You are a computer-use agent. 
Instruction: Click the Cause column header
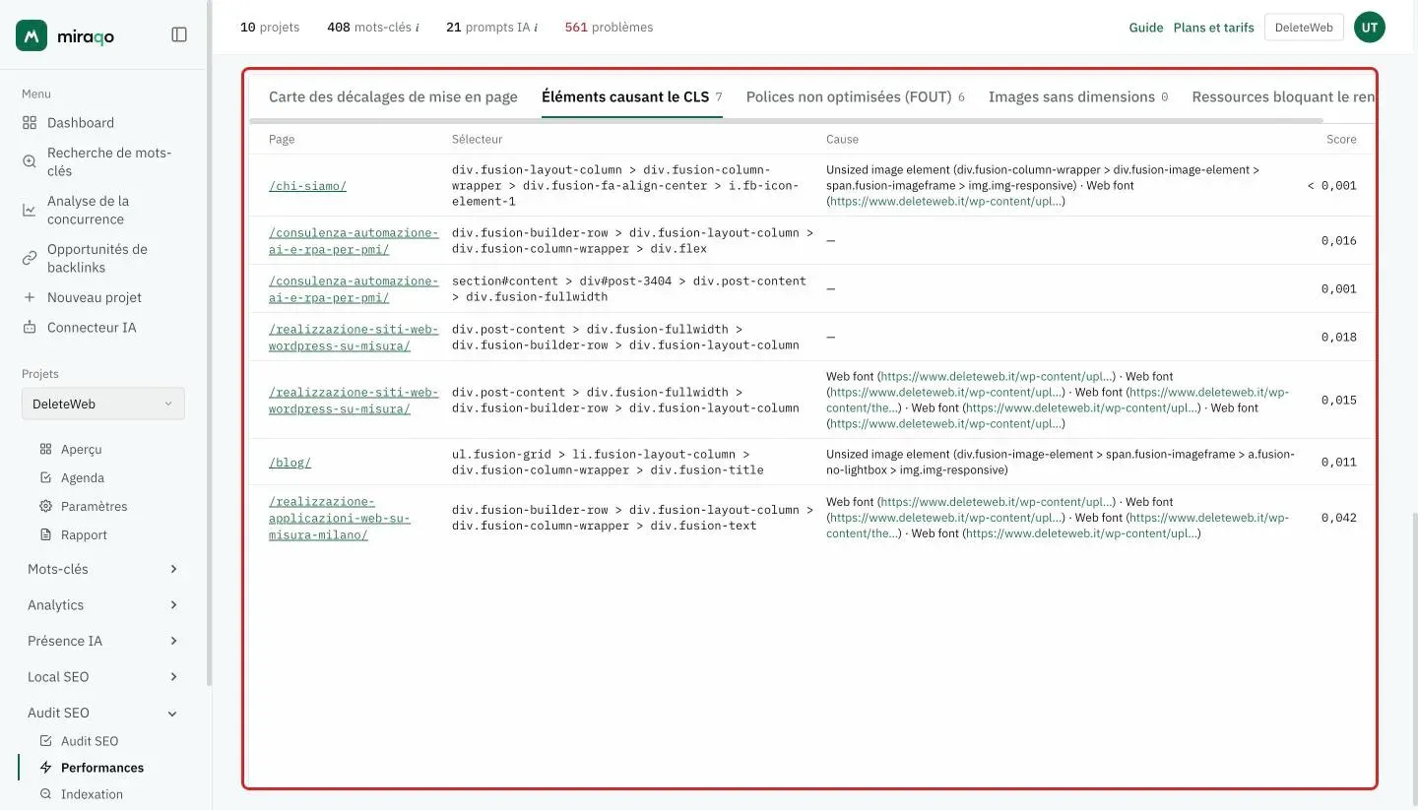[842, 140]
